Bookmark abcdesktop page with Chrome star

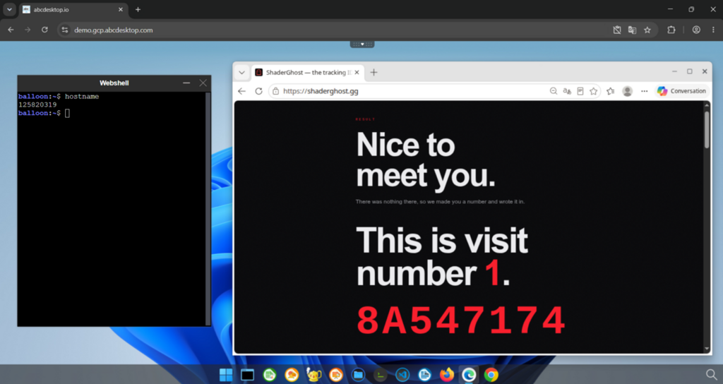pyautogui.click(x=647, y=30)
